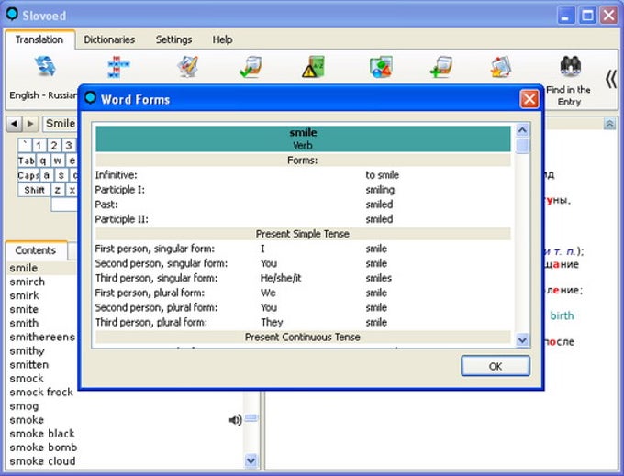Viewport: 624px width, 476px height.
Task: Click the Smile search input field
Action: point(61,124)
